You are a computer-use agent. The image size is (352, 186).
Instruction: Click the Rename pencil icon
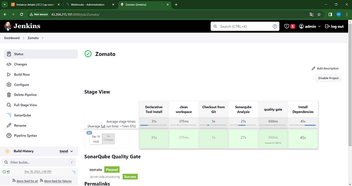9,125
